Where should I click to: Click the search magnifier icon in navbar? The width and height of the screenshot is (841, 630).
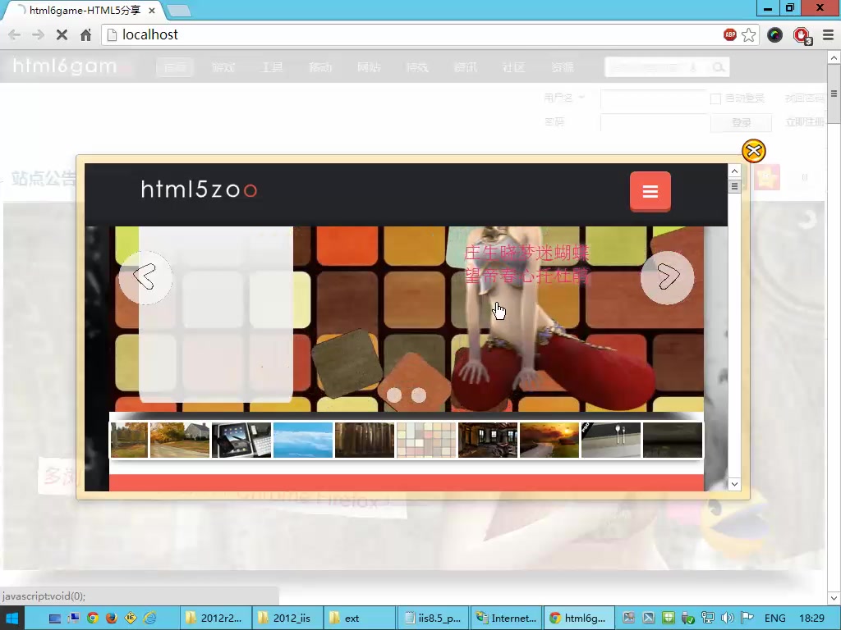click(x=718, y=67)
